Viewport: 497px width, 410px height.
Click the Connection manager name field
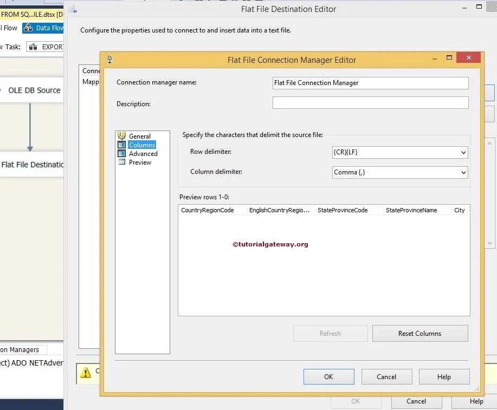[370, 82]
